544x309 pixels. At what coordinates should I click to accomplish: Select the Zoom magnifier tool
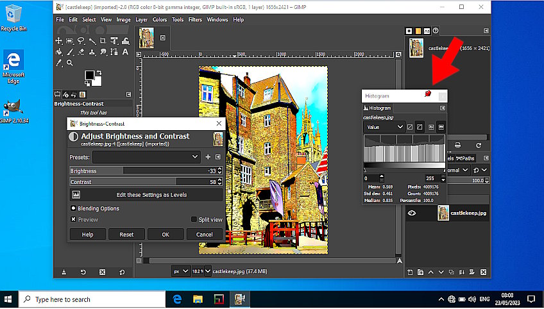pos(70,63)
